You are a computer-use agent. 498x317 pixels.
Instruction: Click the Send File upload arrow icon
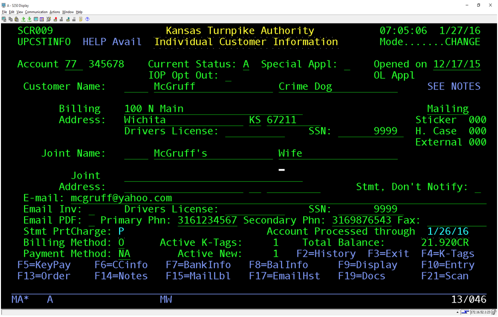[x=23, y=19]
